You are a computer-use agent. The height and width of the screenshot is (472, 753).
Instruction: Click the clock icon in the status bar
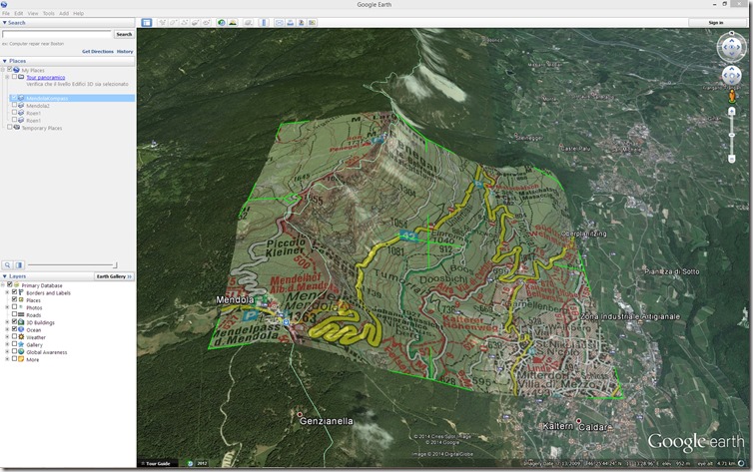point(190,463)
